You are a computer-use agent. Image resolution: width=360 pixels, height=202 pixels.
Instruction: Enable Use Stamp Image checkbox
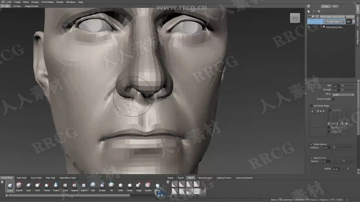tap(311, 106)
